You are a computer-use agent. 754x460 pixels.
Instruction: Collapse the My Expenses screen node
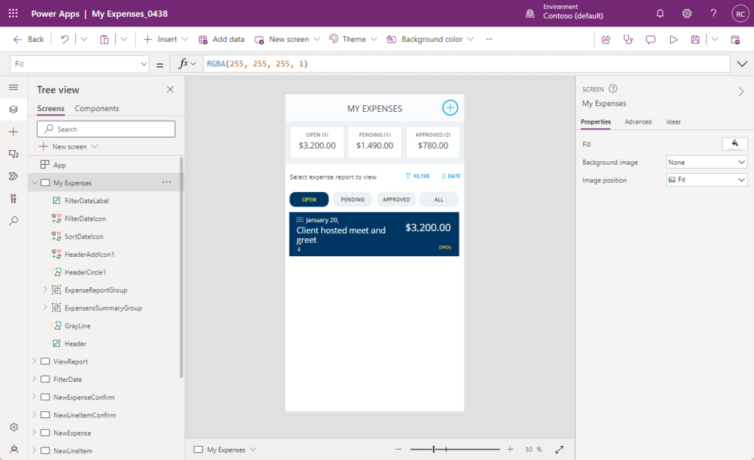tap(34, 183)
